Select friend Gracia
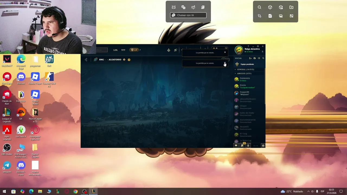The image size is (347, 195). click(x=249, y=86)
